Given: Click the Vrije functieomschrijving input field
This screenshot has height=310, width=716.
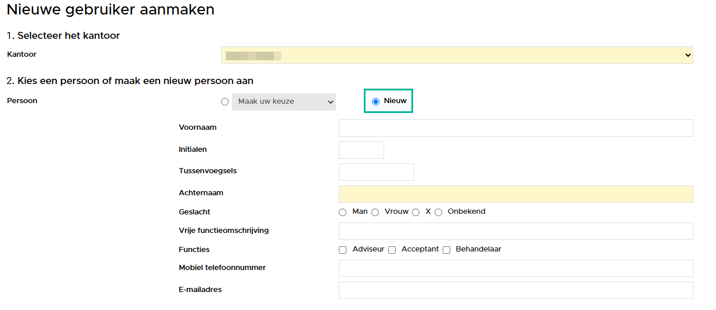Looking at the screenshot, I should click(515, 231).
